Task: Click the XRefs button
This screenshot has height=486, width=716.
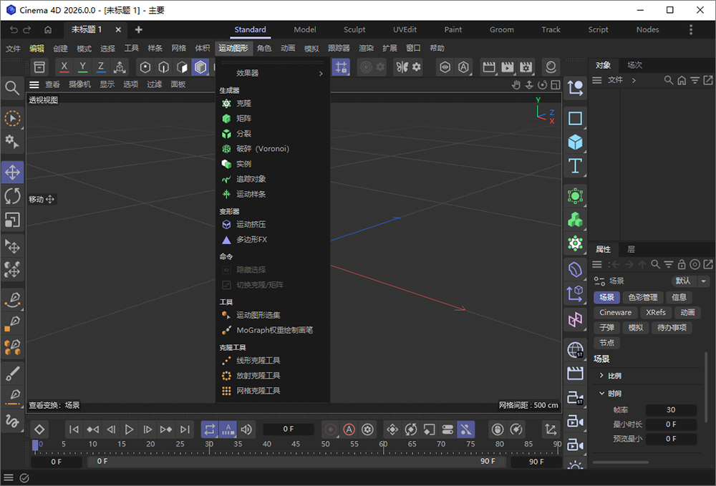Action: [655, 312]
